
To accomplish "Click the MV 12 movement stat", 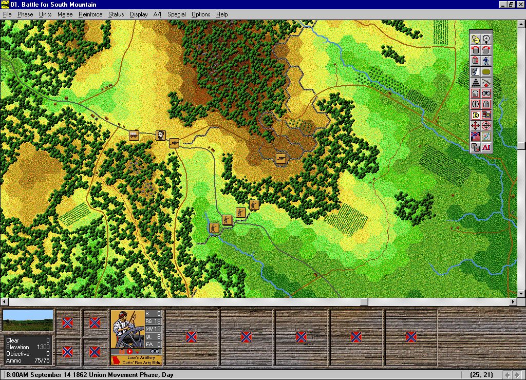I will click(153, 329).
